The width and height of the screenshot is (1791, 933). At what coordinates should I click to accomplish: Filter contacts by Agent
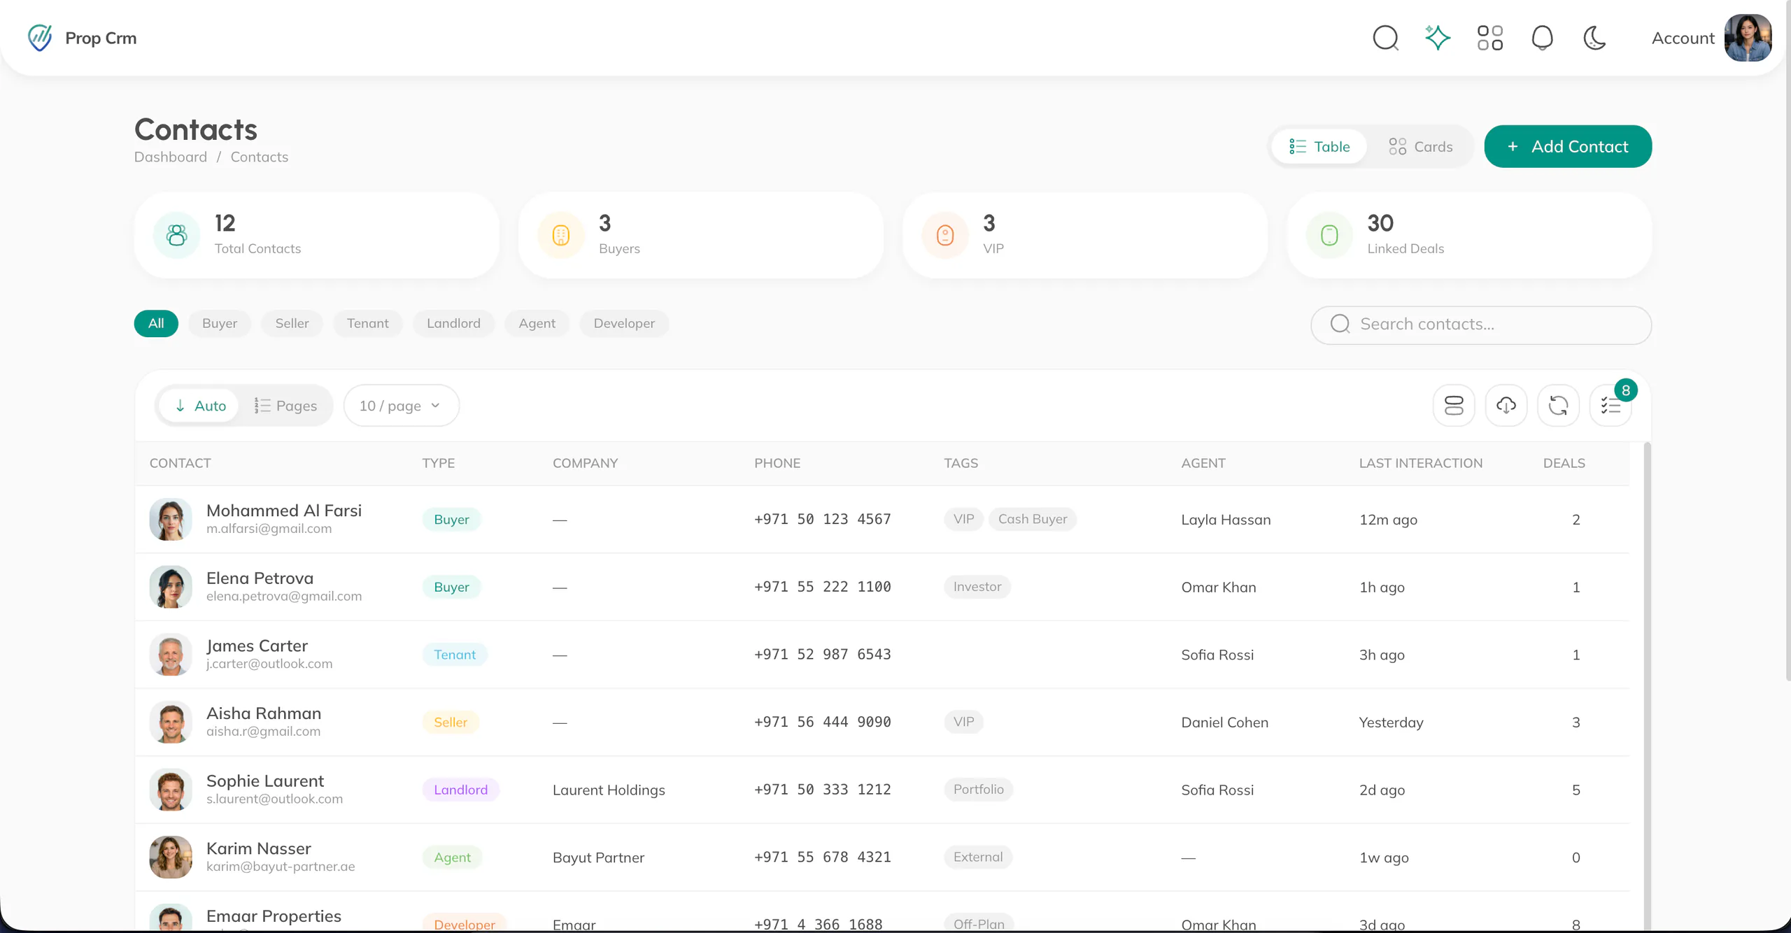click(x=537, y=323)
